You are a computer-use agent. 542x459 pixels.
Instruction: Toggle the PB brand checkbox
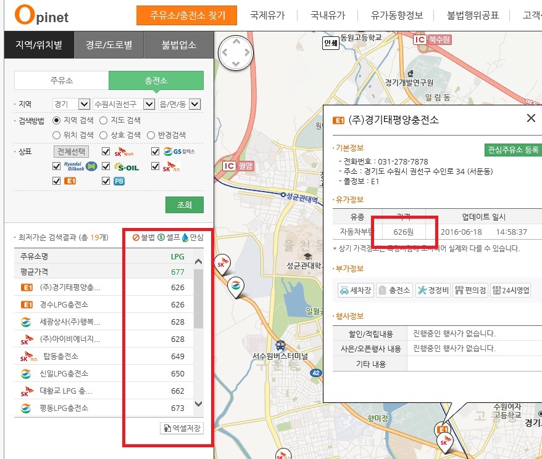tap(106, 181)
